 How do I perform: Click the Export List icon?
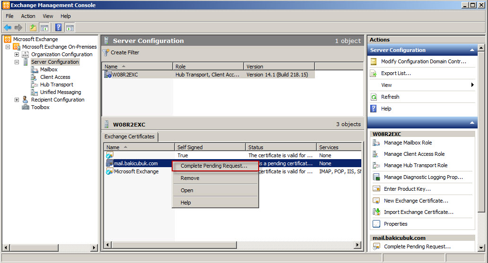(x=374, y=73)
